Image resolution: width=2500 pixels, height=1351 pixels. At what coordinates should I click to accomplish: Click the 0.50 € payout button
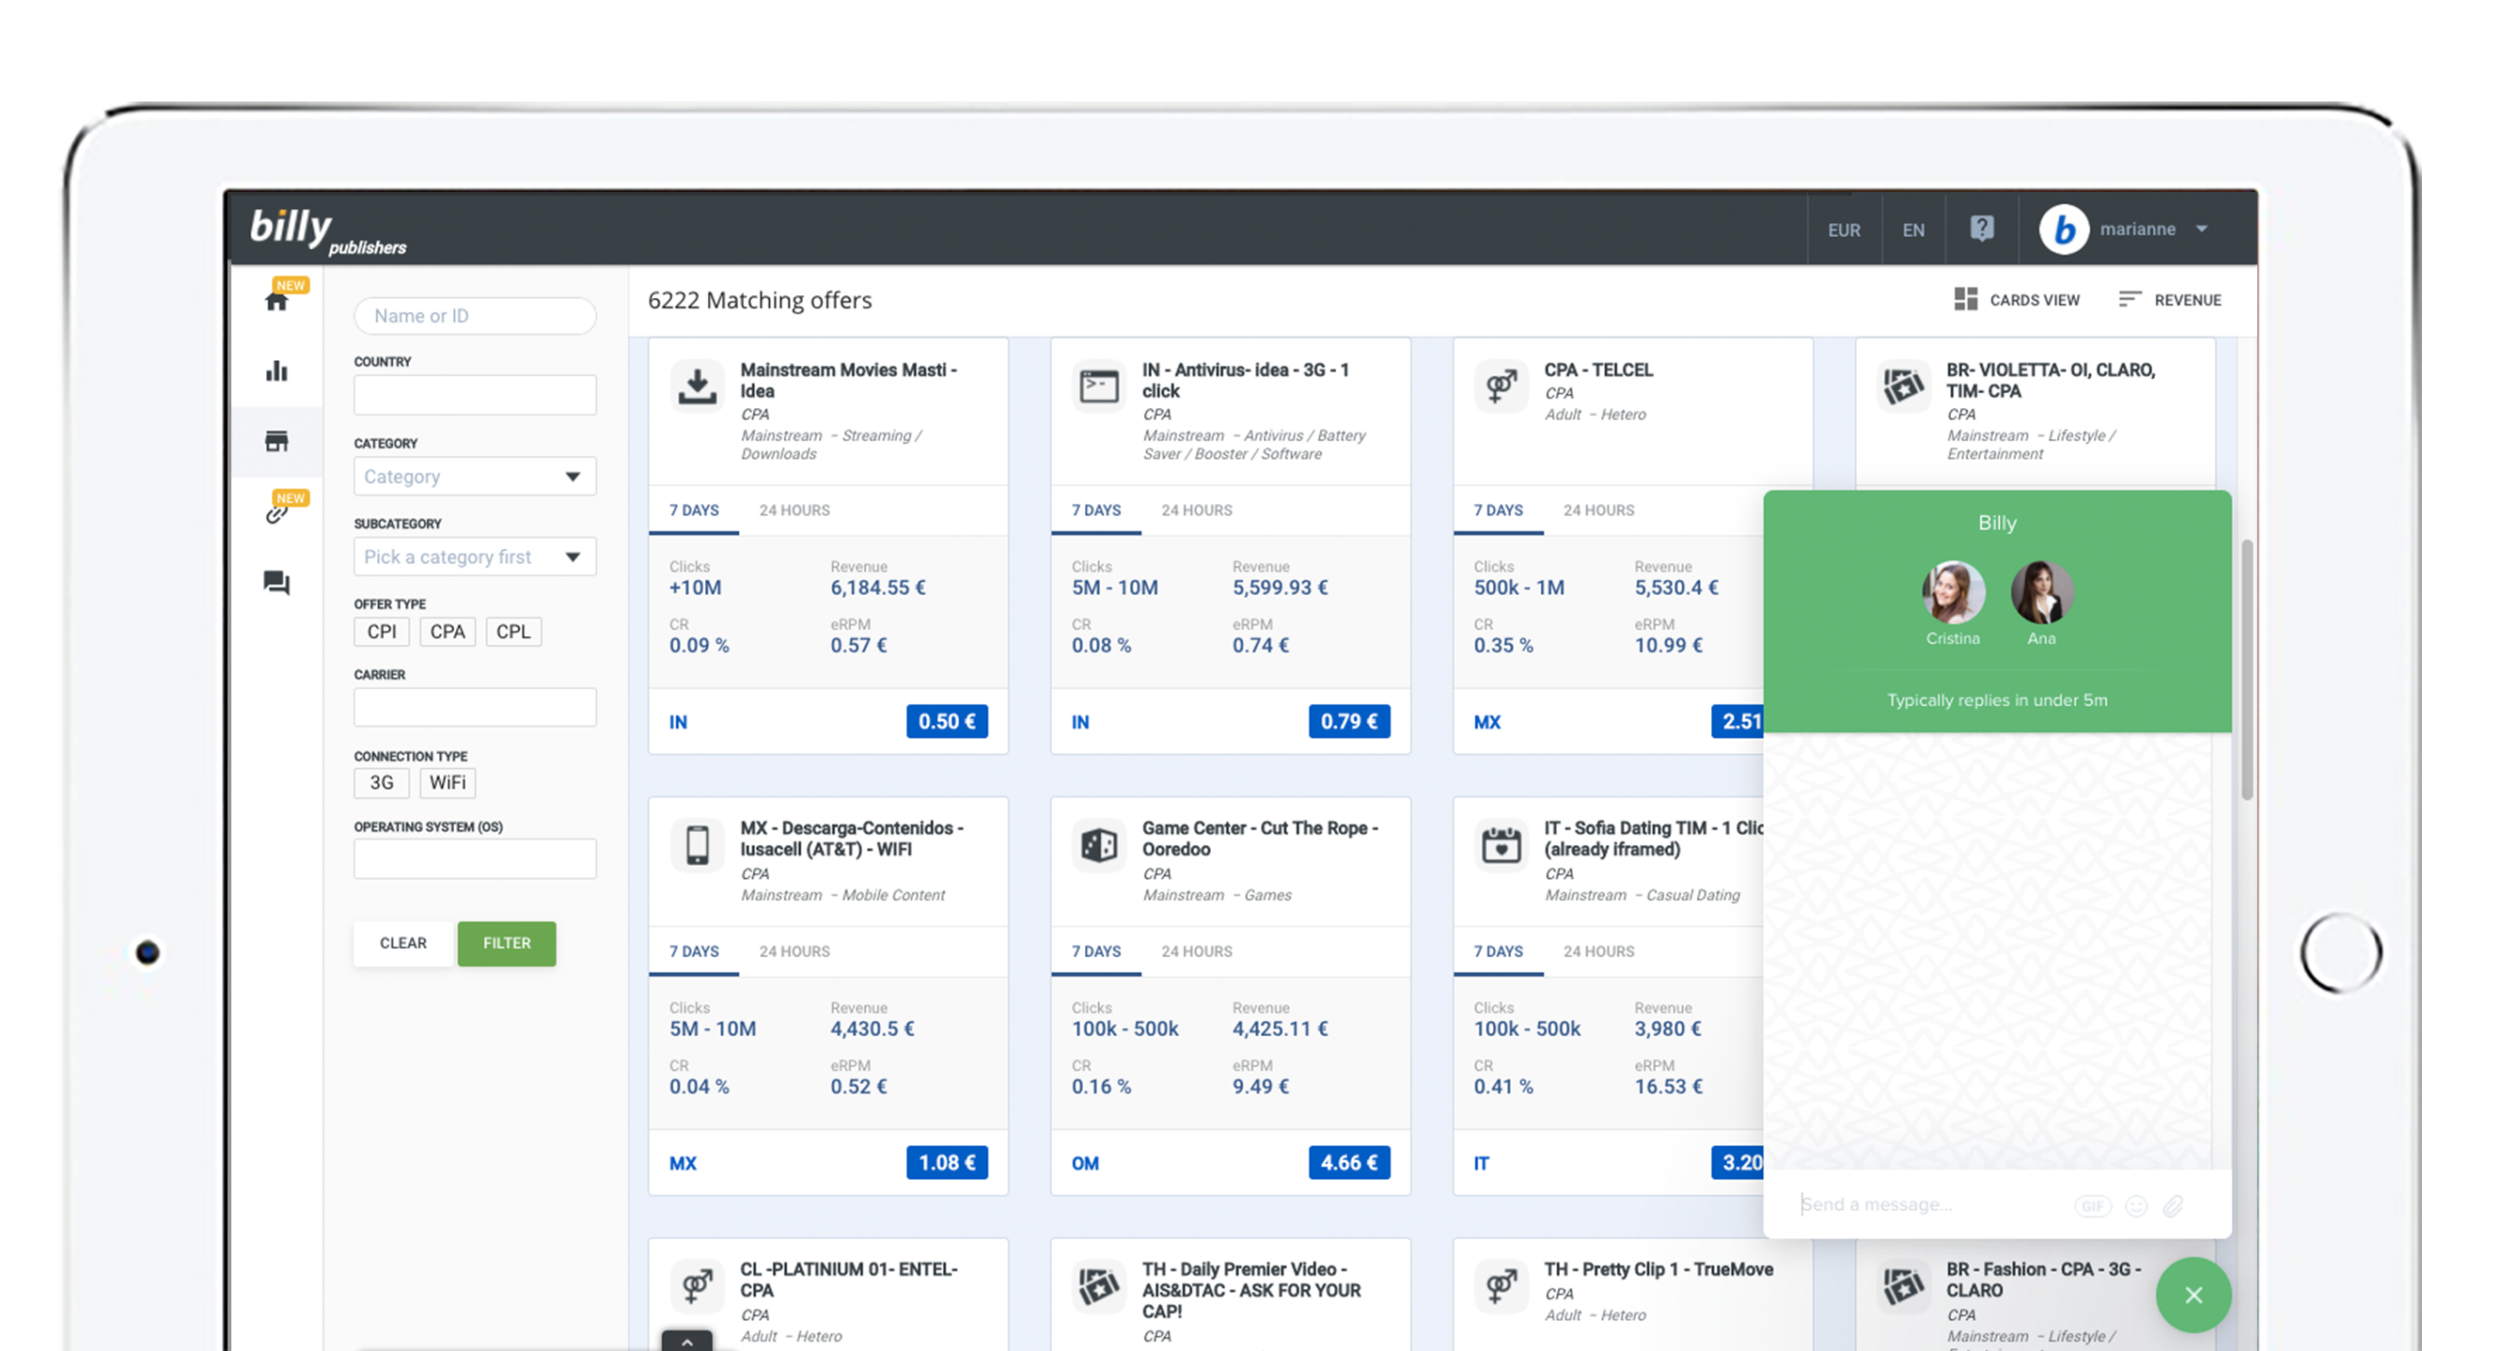tap(947, 721)
